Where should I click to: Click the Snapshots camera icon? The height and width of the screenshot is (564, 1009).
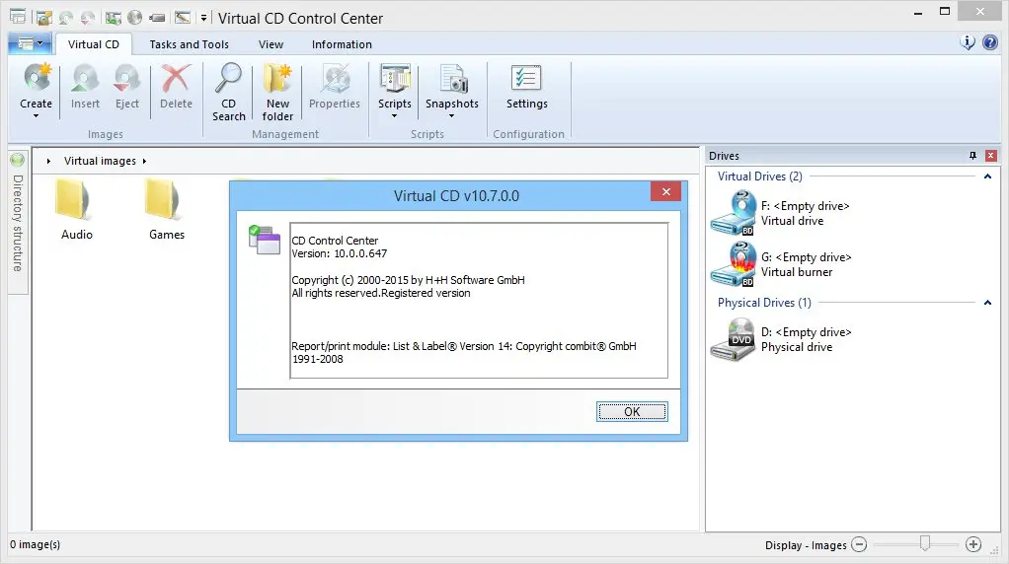click(452, 78)
